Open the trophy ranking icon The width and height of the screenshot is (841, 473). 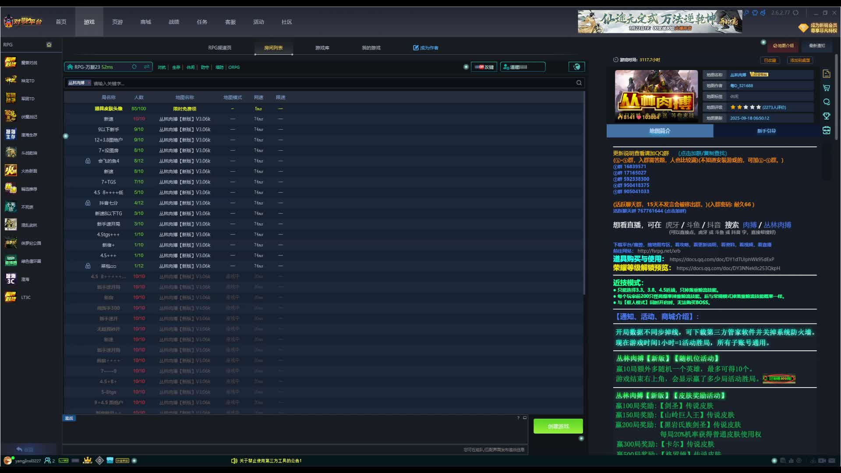pos(827,116)
